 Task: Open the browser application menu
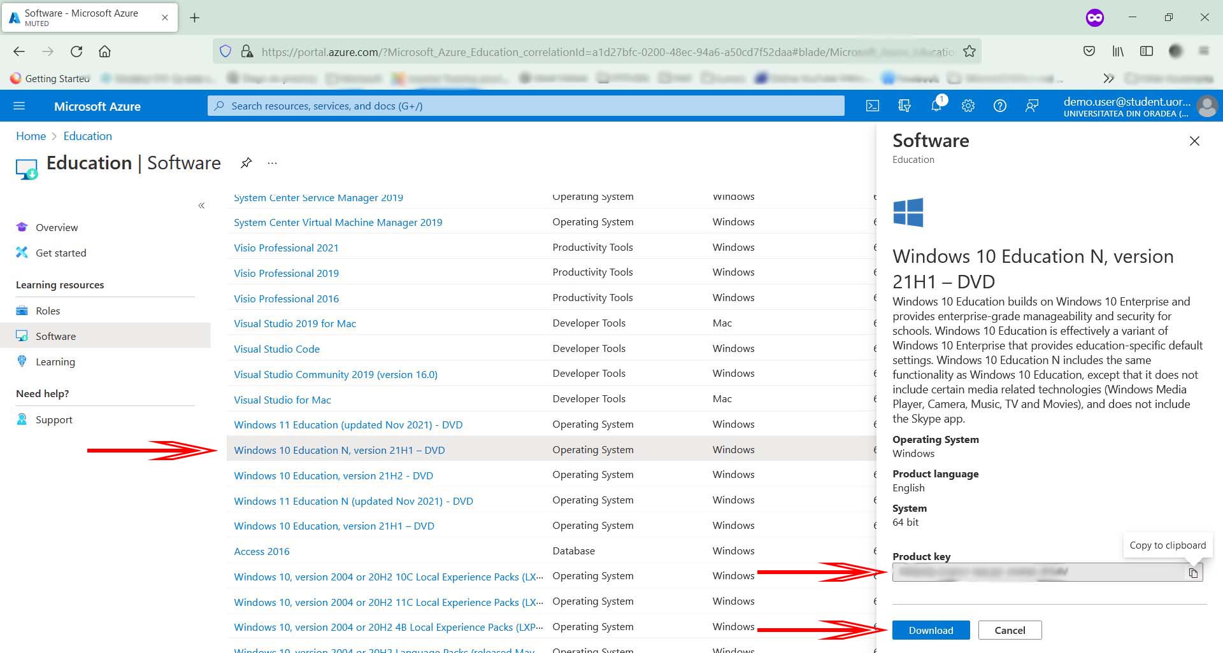pyautogui.click(x=1204, y=52)
